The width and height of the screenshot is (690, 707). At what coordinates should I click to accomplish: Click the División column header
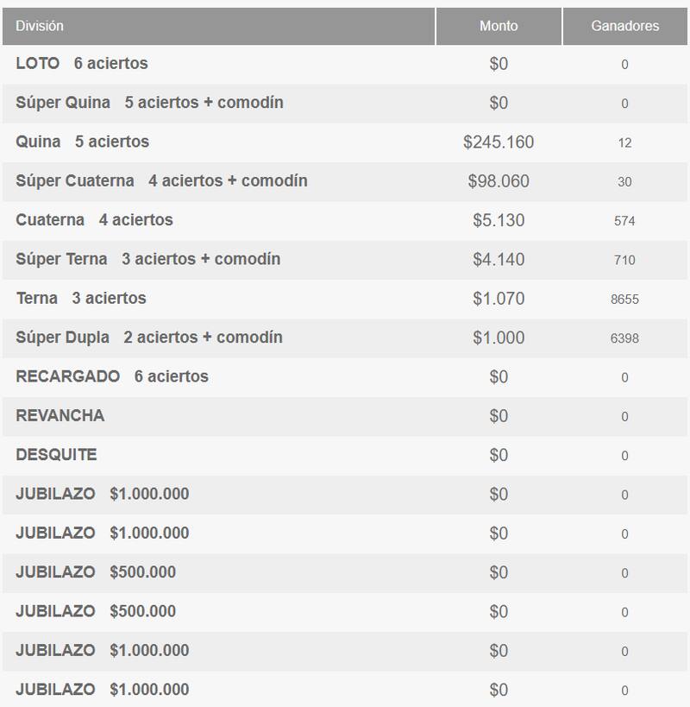pyautogui.click(x=40, y=26)
